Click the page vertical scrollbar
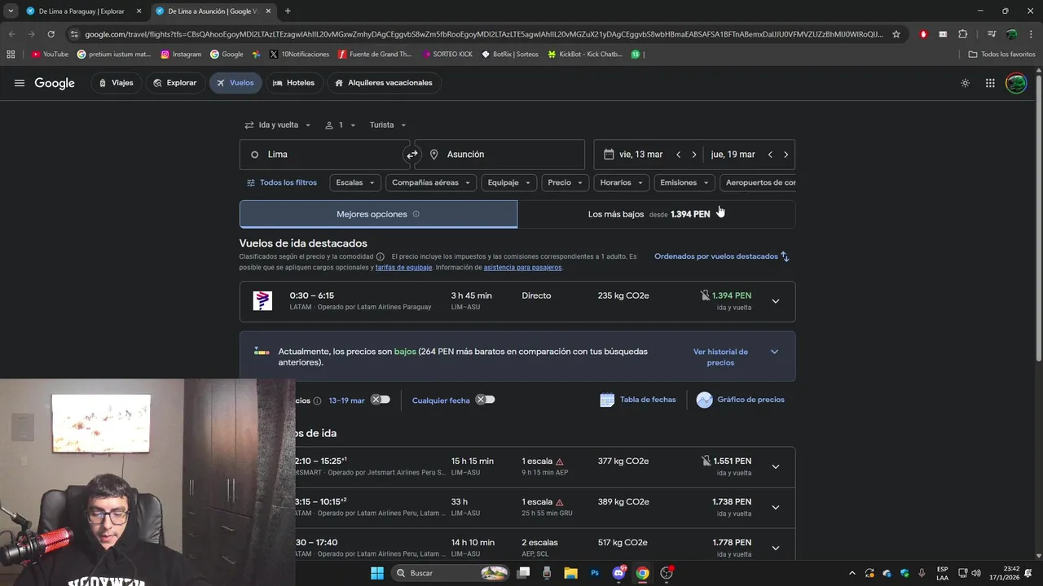Screen dimensions: 1043x586 click(1038, 220)
